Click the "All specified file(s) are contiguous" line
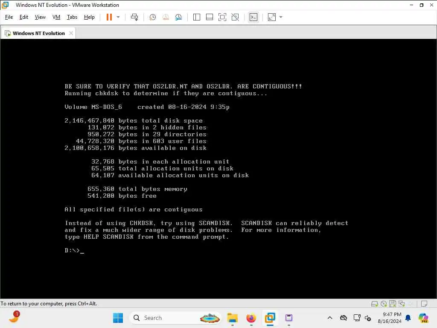 (134, 209)
